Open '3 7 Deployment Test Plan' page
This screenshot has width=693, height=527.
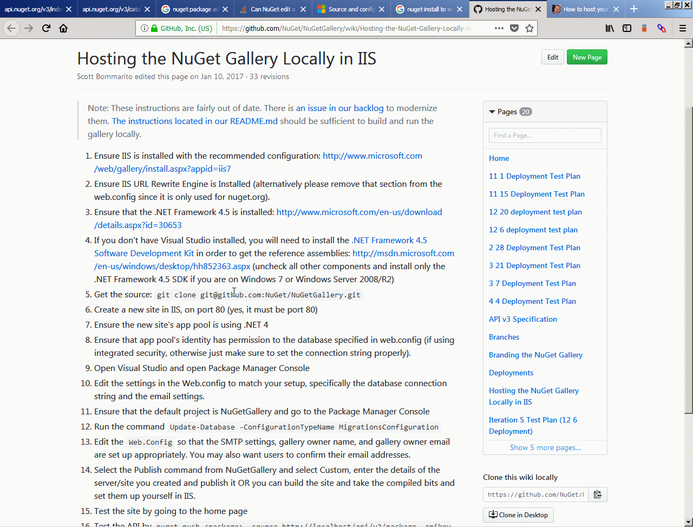pyautogui.click(x=532, y=283)
